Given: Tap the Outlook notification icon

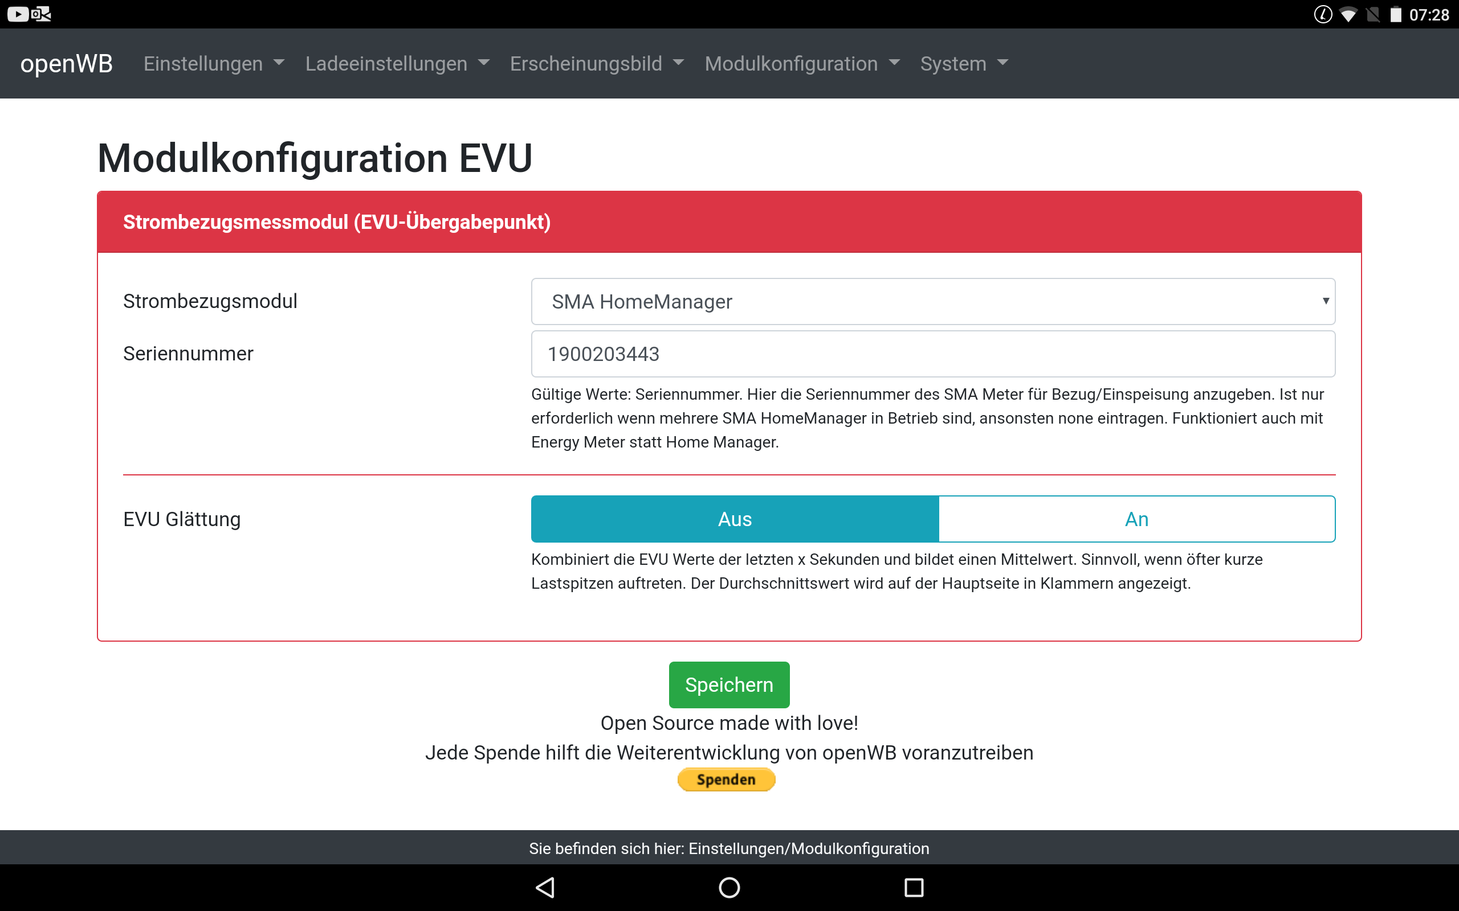Looking at the screenshot, I should tap(41, 14).
